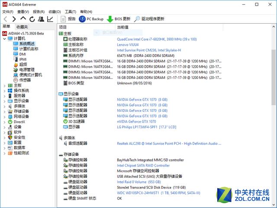Select the 系统内存 row
The height and width of the screenshot is (208, 277).
[119, 56]
